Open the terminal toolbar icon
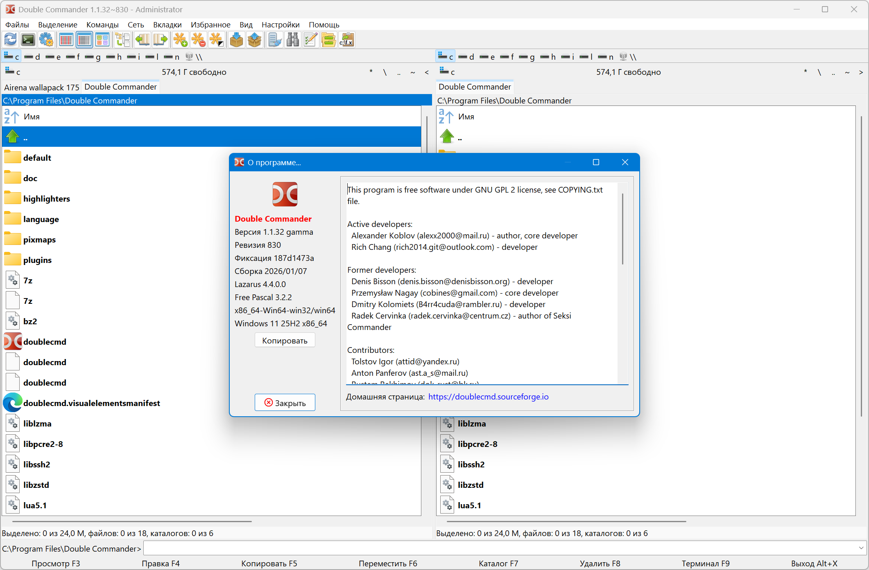This screenshot has width=869, height=570. click(28, 40)
